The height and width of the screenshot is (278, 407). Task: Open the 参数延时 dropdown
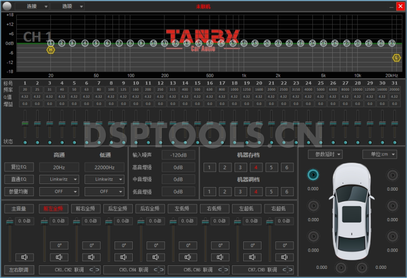click(x=325, y=155)
